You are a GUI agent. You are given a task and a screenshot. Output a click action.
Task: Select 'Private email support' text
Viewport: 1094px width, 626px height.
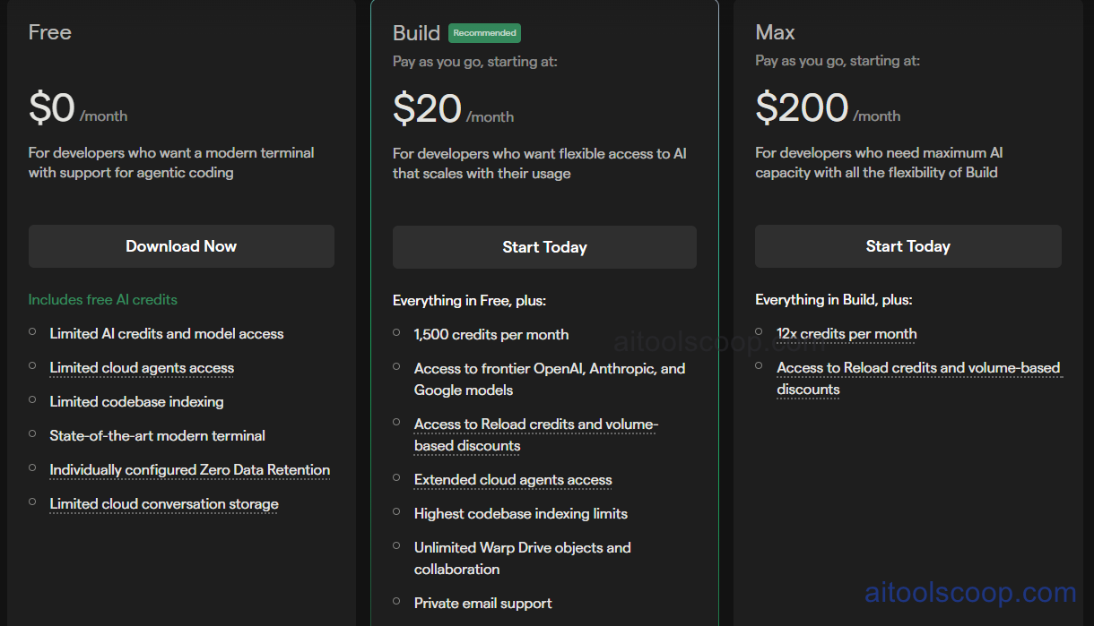pos(483,604)
